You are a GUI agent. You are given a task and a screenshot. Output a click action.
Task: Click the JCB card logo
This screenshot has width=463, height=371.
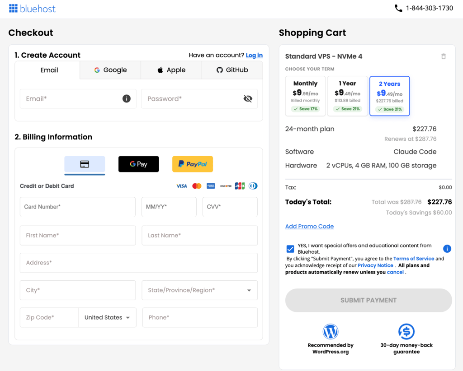(240, 186)
